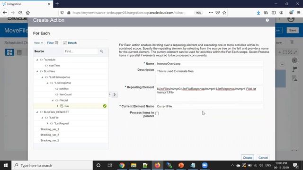303x170 pixels.
Task: Click the Pocket save icon
Action: click(x=218, y=13)
